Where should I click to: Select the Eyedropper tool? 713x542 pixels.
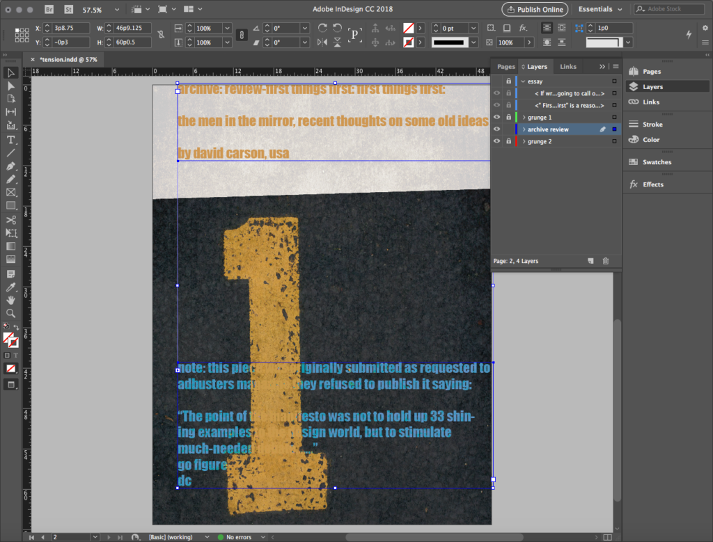click(10, 287)
